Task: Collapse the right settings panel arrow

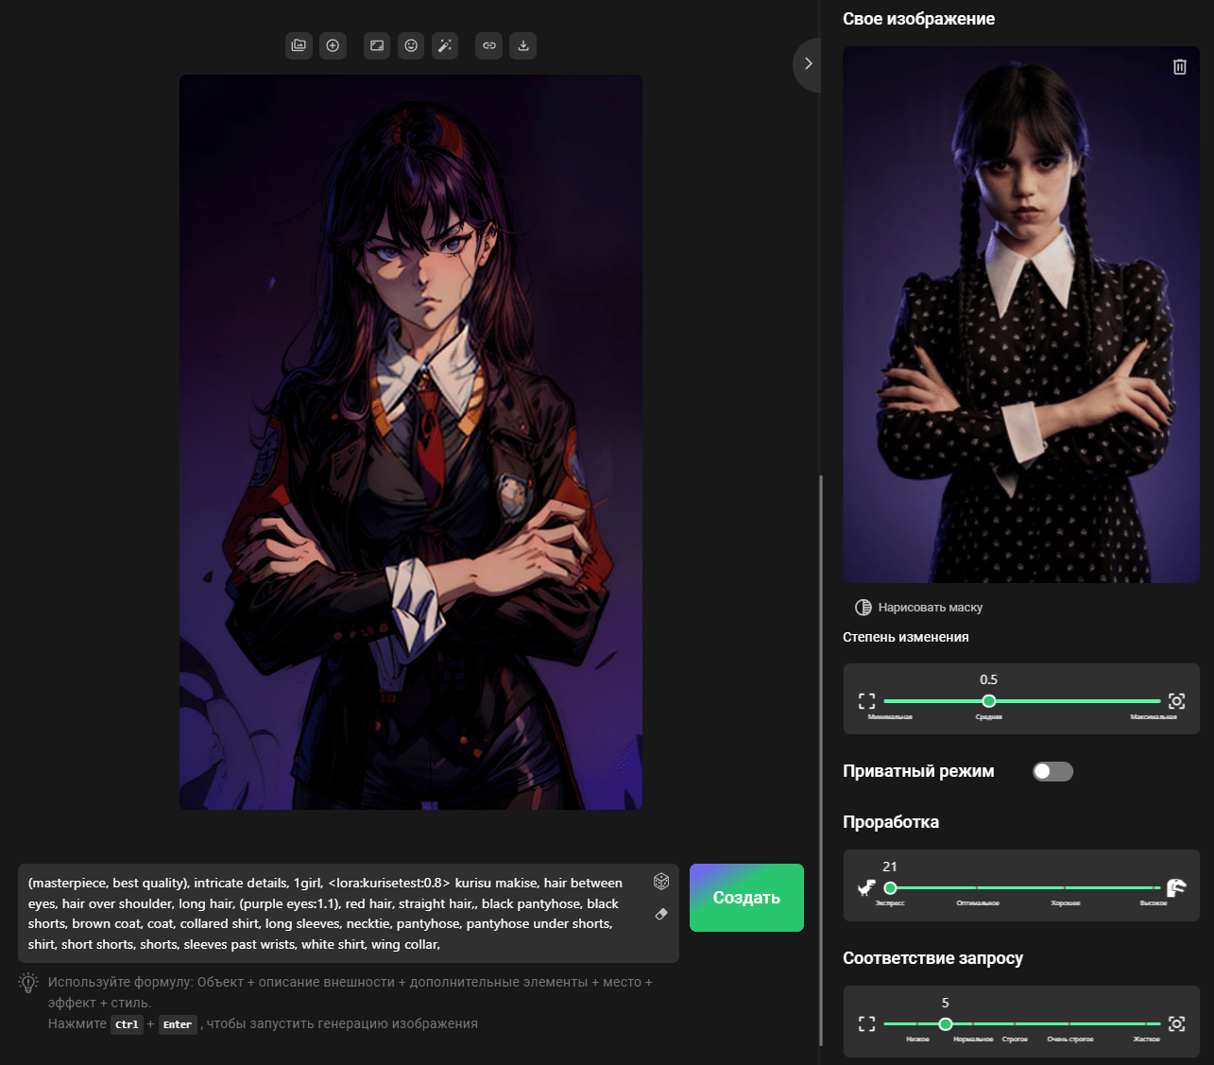Action: pos(808,63)
